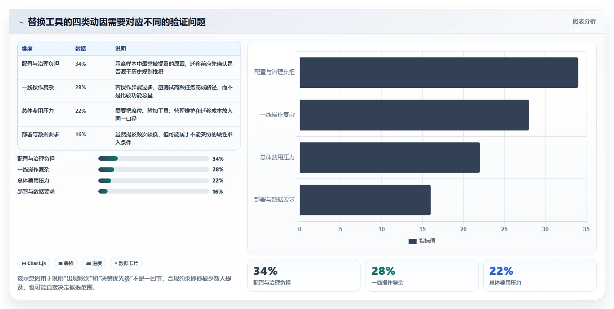Click the dark legend color box
The image size is (614, 309).
[x=412, y=242]
